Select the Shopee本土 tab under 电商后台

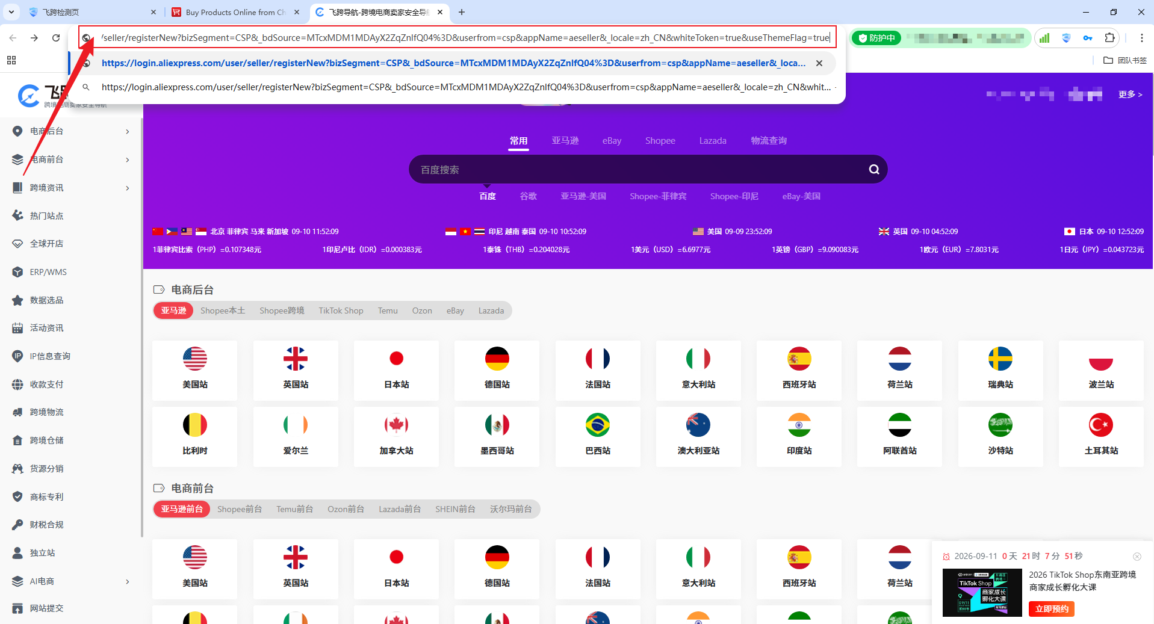point(223,310)
